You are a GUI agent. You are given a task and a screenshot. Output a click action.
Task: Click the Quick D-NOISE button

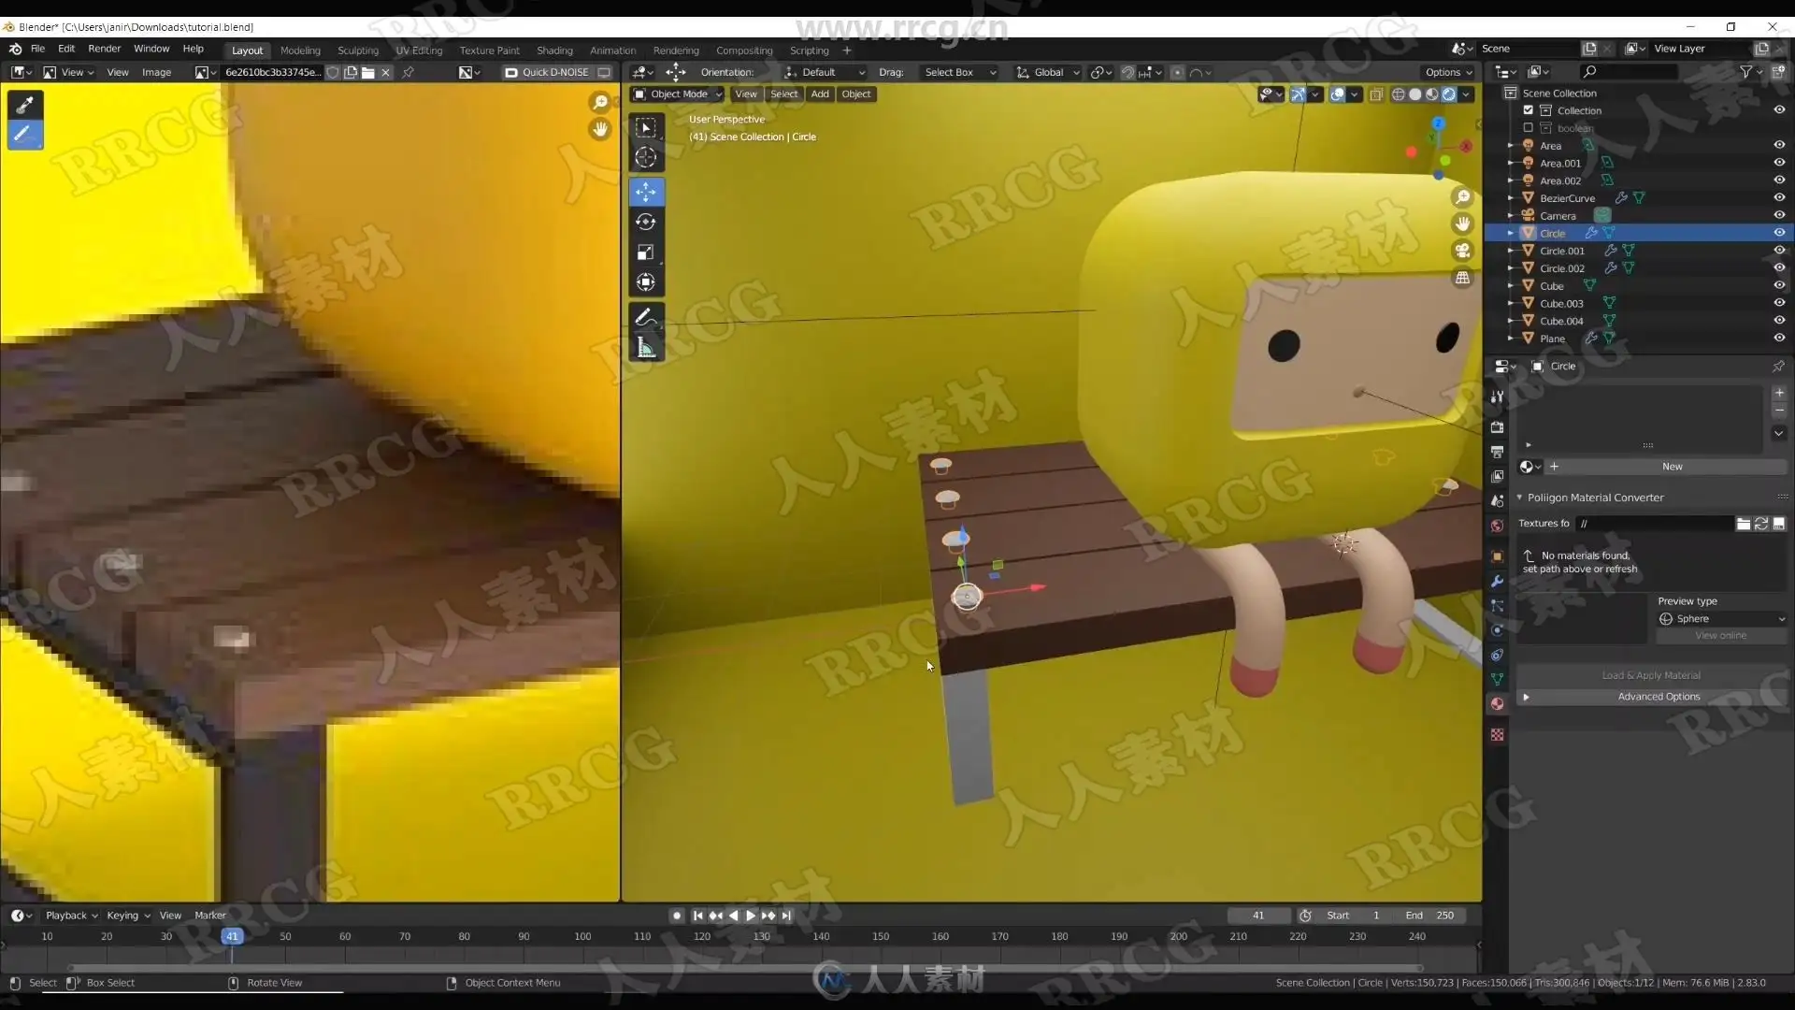[554, 72]
